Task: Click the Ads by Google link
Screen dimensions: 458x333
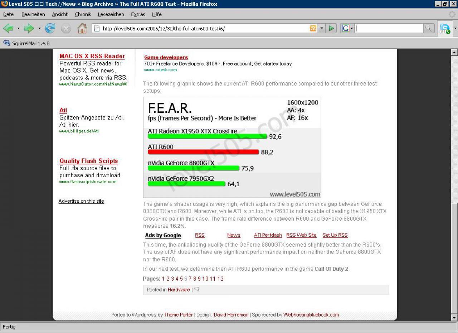Action: click(163, 235)
